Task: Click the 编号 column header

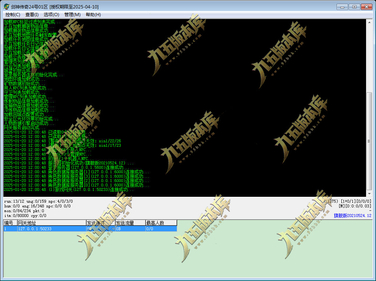Action: (10, 223)
